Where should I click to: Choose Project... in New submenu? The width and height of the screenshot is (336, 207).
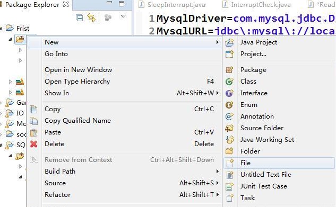coord(279,54)
